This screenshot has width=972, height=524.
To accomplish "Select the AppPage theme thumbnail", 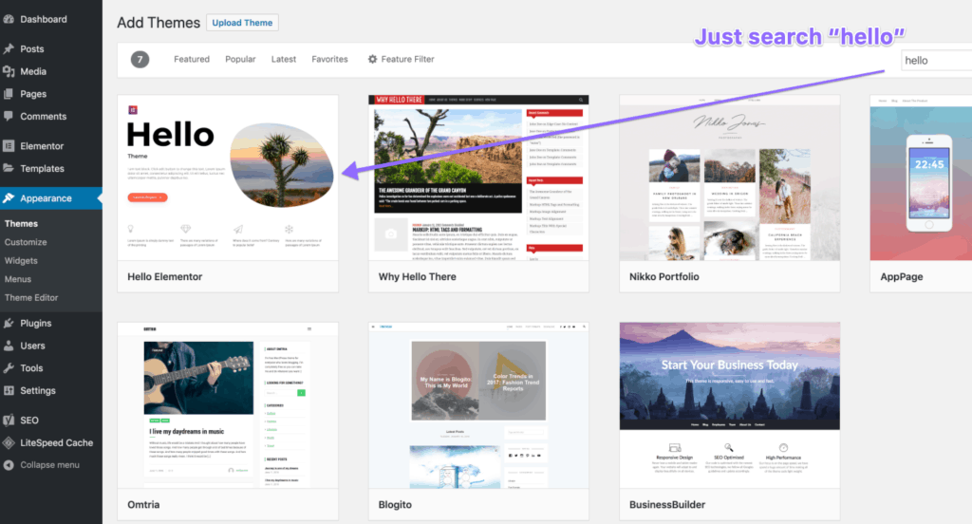I will pyautogui.click(x=921, y=178).
